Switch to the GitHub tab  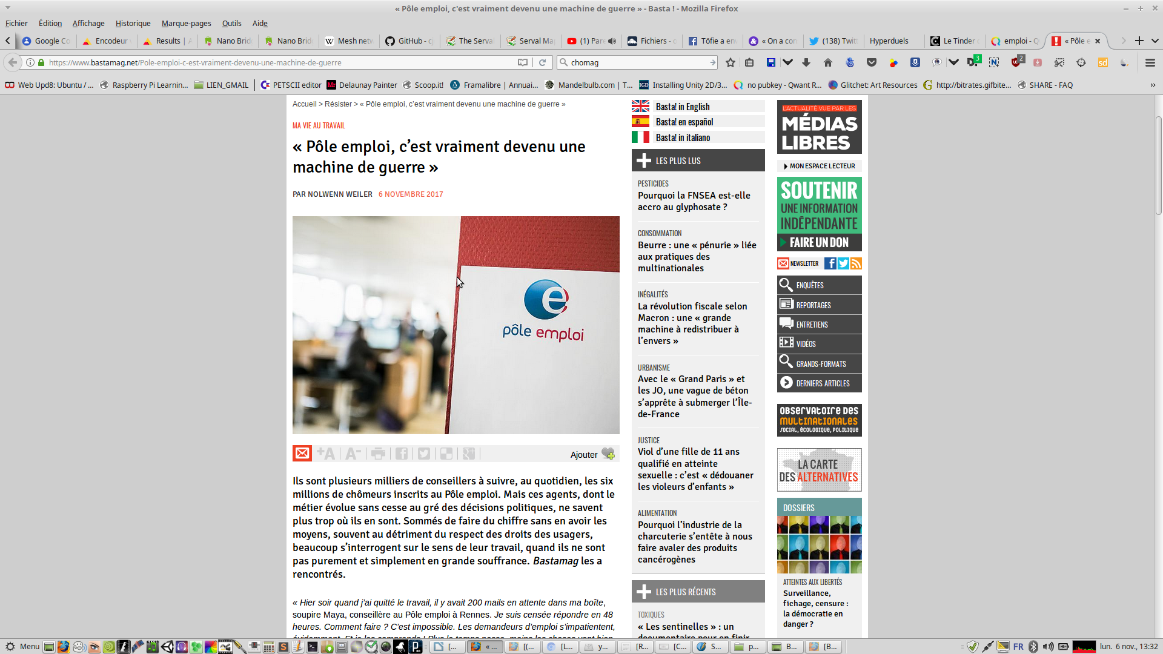[410, 41]
